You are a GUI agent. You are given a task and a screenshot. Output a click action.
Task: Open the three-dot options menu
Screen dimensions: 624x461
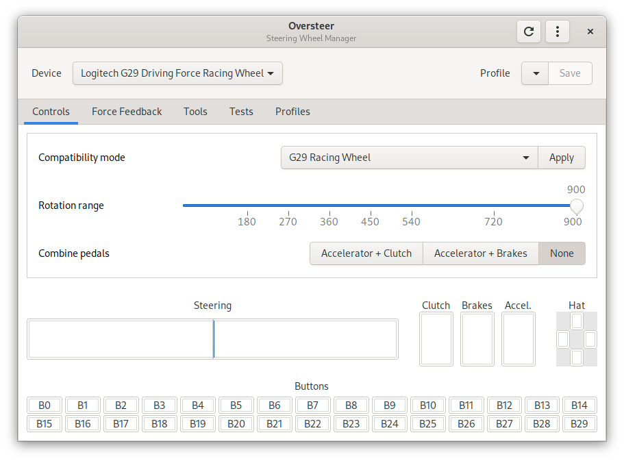(x=557, y=32)
